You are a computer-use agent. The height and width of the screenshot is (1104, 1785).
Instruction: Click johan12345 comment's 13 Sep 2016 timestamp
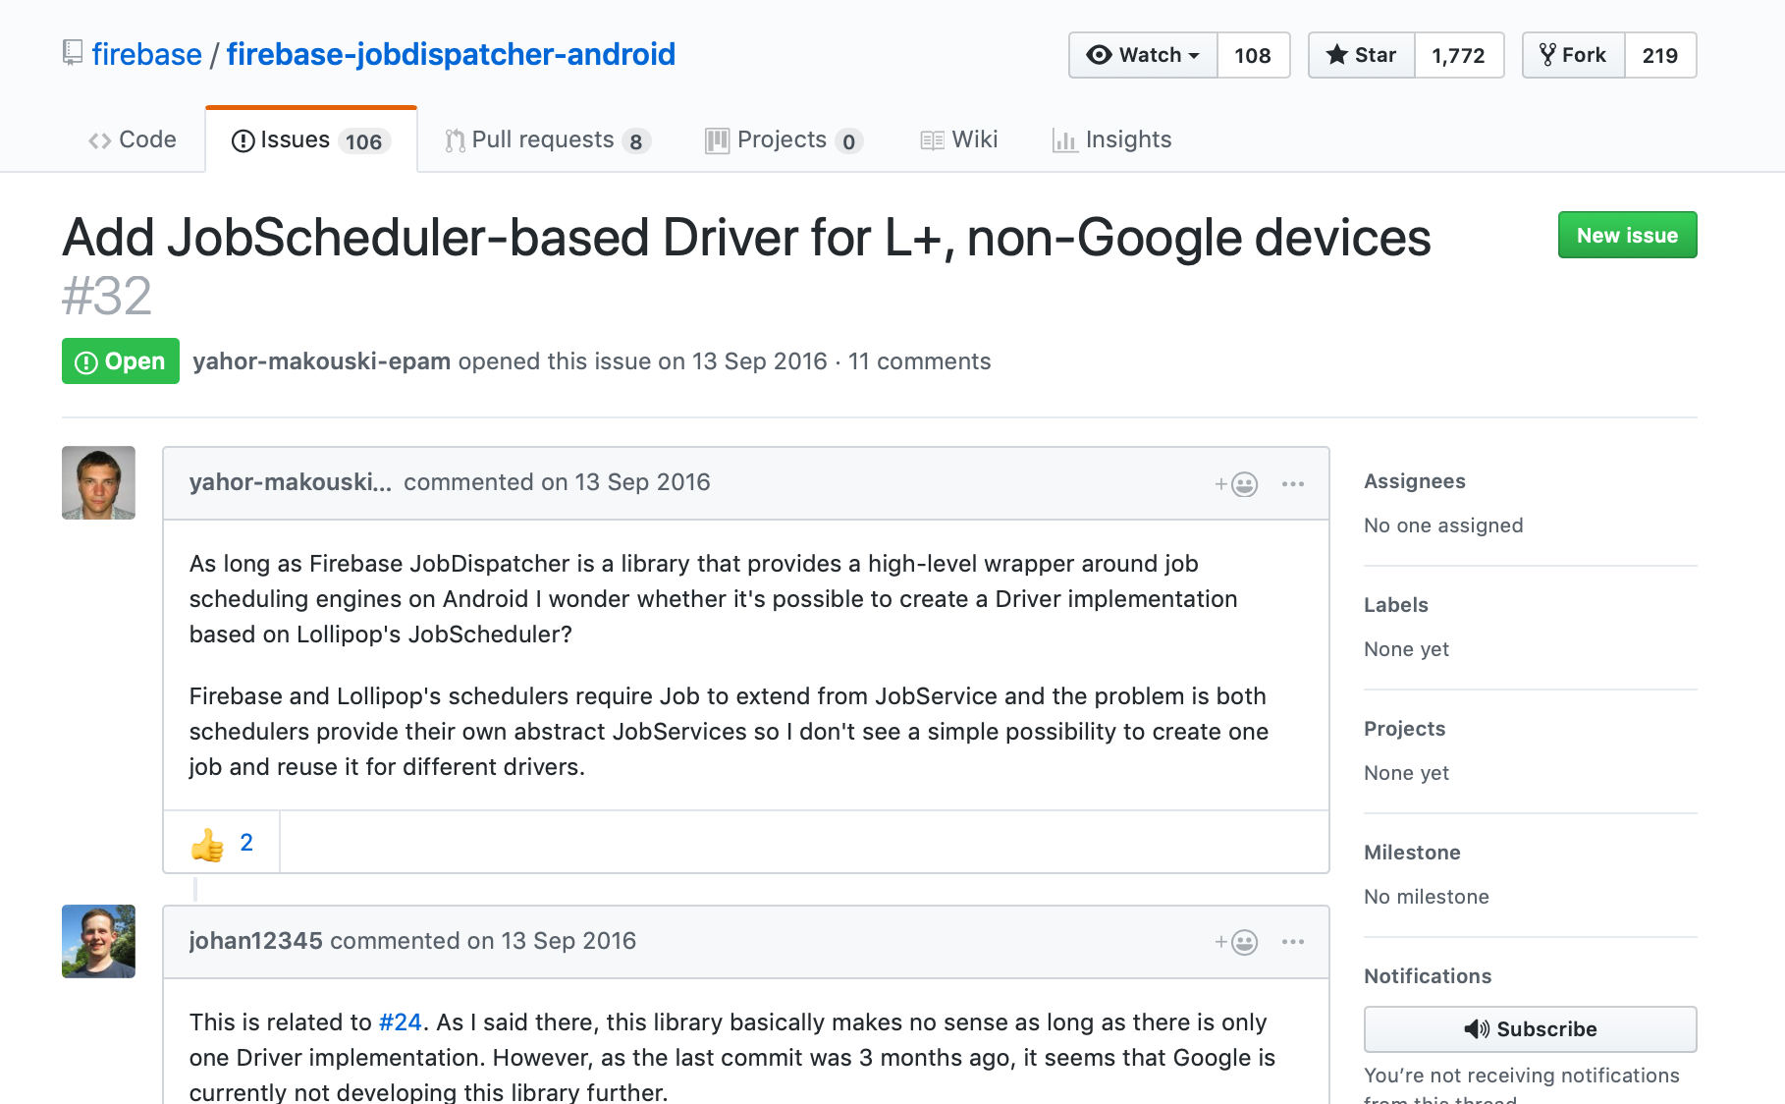(x=568, y=941)
